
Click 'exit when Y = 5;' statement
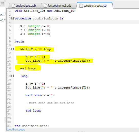pos(40,95)
